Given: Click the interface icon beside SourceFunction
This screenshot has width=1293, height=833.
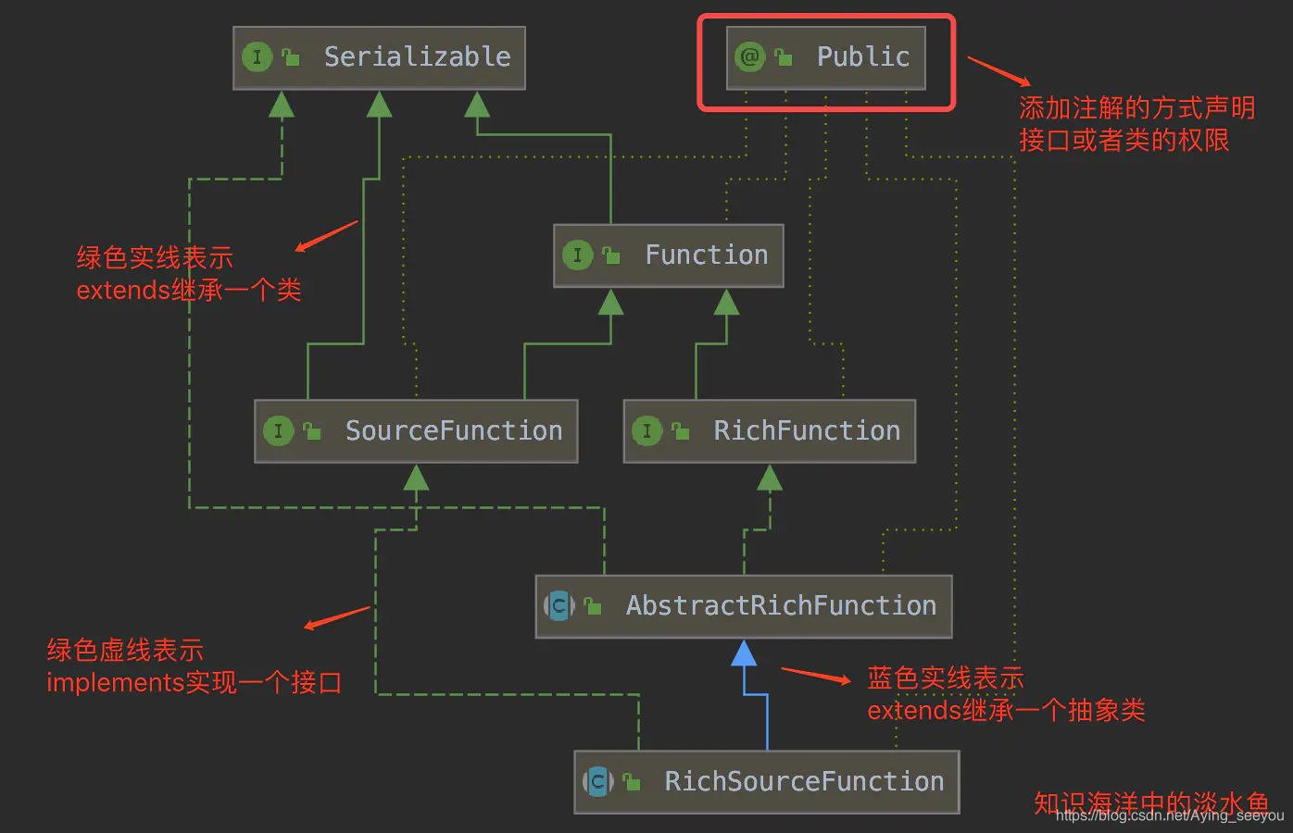Looking at the screenshot, I should (278, 431).
